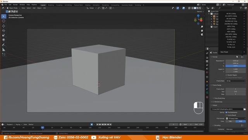
Task: Click the current frame marker in timeline
Action: (42, 128)
